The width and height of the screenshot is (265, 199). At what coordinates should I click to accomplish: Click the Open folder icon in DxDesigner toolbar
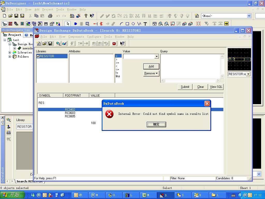10,16
